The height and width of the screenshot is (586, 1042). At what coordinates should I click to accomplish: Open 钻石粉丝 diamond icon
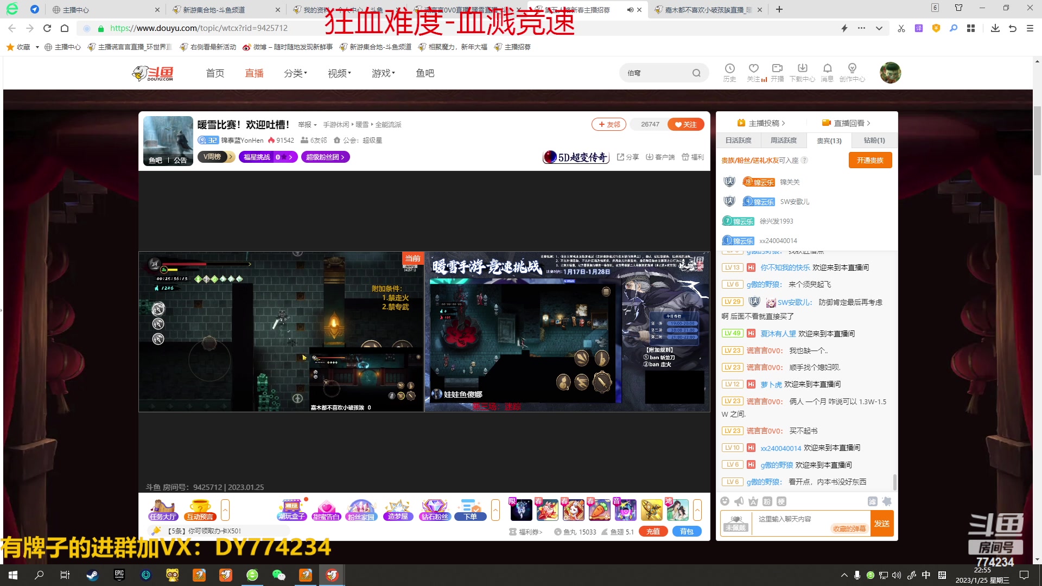coord(435,510)
